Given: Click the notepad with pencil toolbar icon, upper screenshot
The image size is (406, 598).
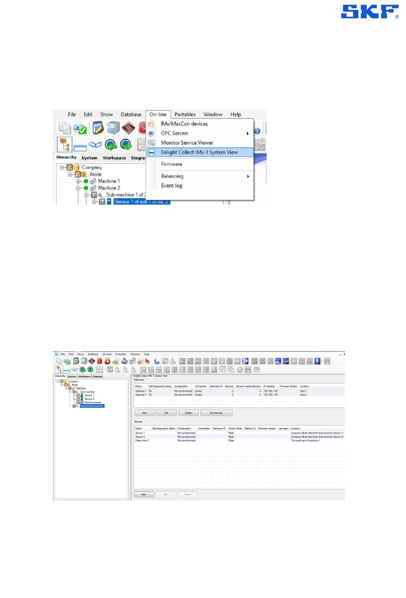Looking at the screenshot, I should (98, 128).
